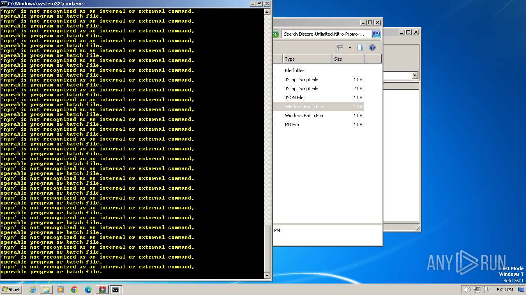Close the Explorer window
The image size is (526, 295).
(378, 23)
